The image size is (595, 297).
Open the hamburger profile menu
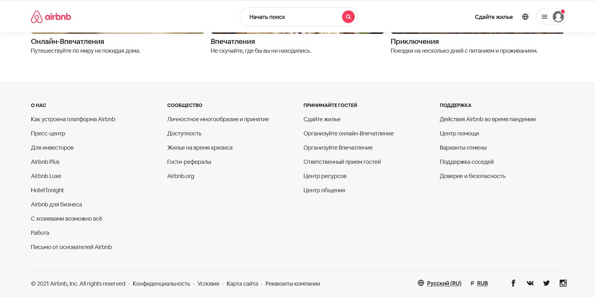pyautogui.click(x=545, y=17)
